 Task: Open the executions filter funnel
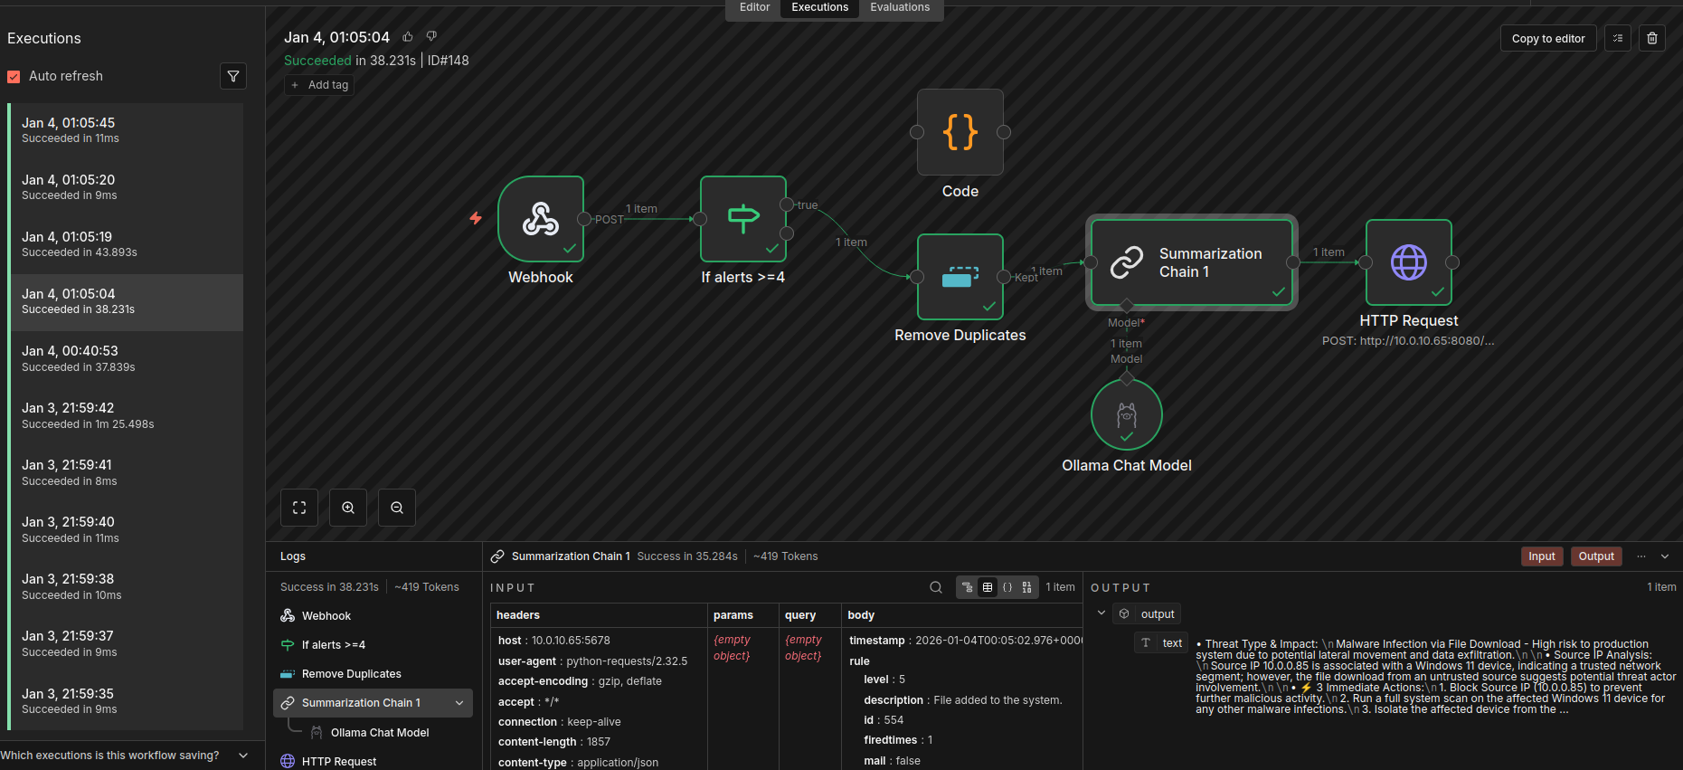pos(233,76)
